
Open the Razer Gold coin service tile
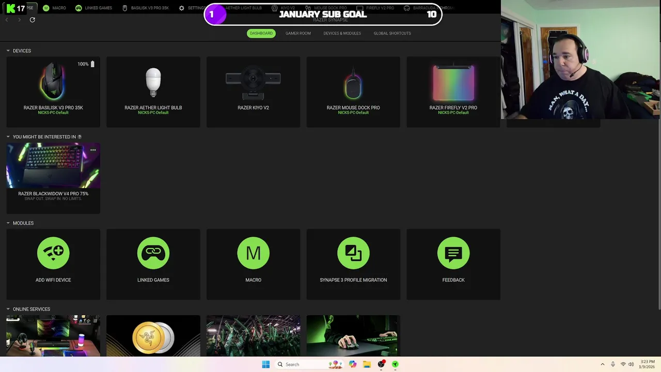click(153, 336)
